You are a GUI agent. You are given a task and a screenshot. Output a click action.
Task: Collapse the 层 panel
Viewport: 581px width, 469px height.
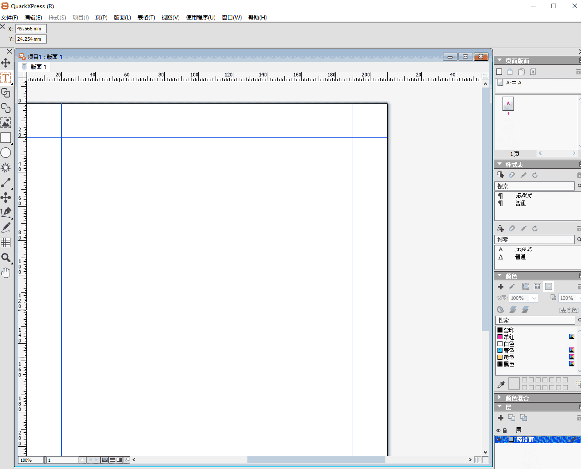coord(500,407)
